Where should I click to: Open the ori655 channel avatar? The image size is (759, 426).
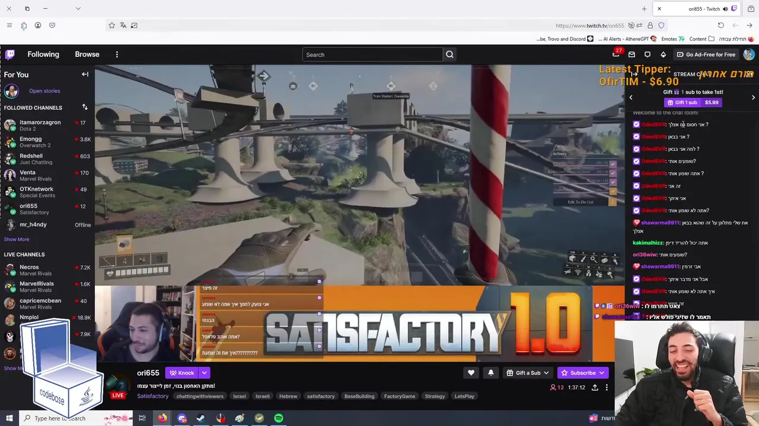[x=119, y=383]
